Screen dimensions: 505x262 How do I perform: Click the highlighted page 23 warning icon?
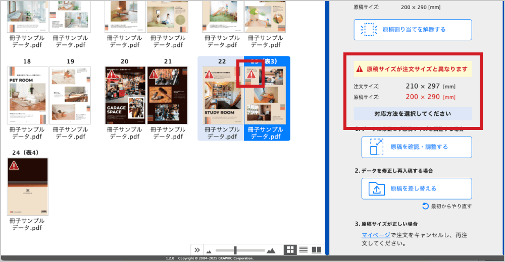[251, 75]
